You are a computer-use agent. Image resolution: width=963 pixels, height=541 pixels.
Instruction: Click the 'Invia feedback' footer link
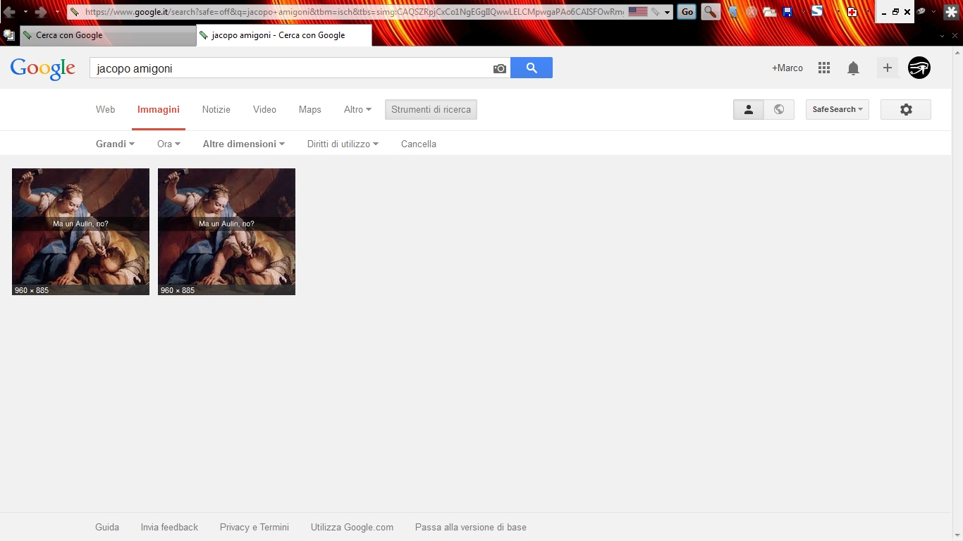169,527
